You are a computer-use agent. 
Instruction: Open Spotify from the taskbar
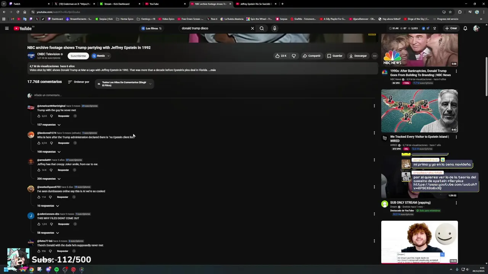pos(56,269)
